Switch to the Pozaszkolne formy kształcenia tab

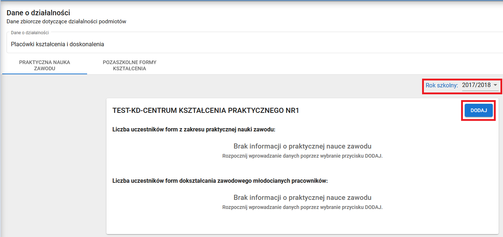click(129, 66)
